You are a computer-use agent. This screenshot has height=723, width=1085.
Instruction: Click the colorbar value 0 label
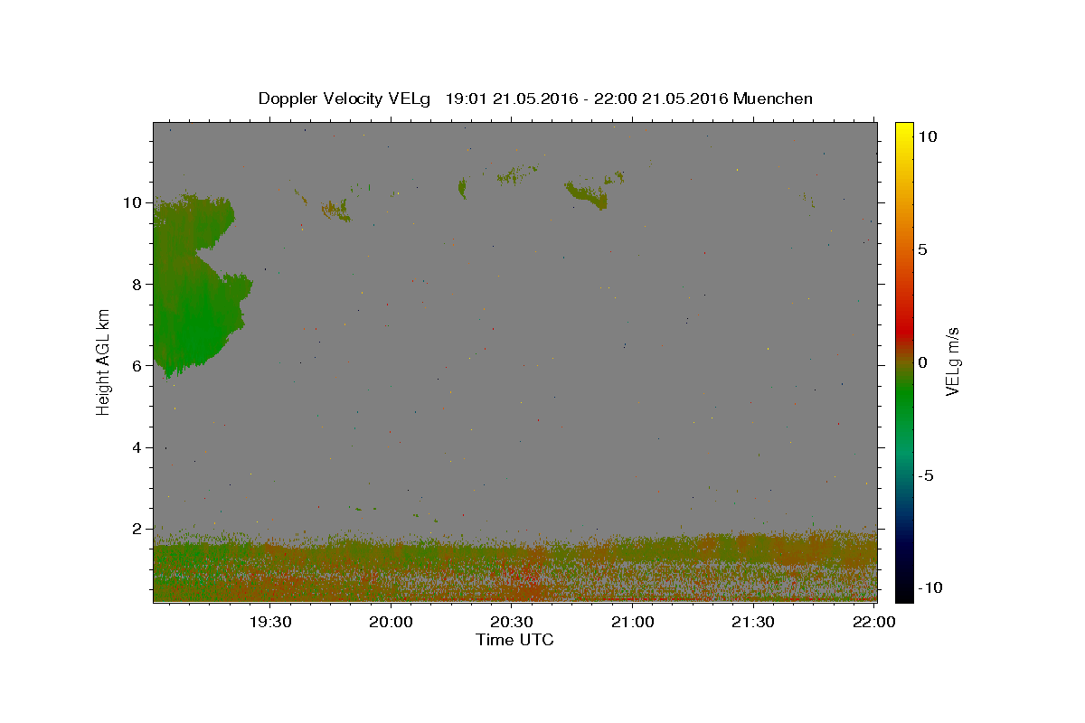(x=922, y=362)
